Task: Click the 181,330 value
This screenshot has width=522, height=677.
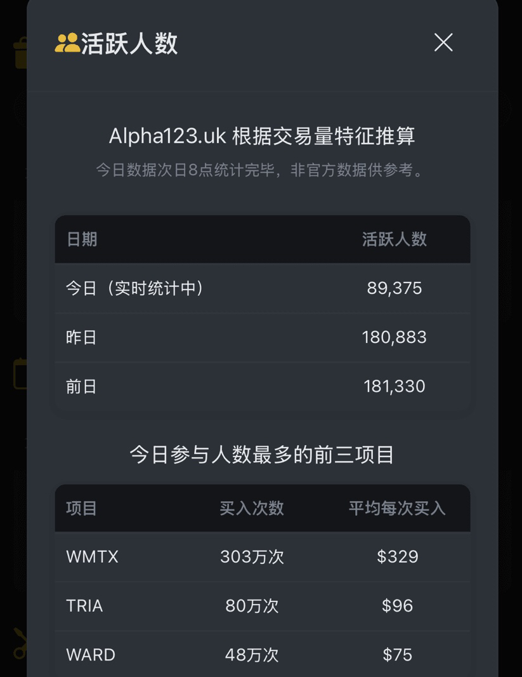Action: [394, 386]
